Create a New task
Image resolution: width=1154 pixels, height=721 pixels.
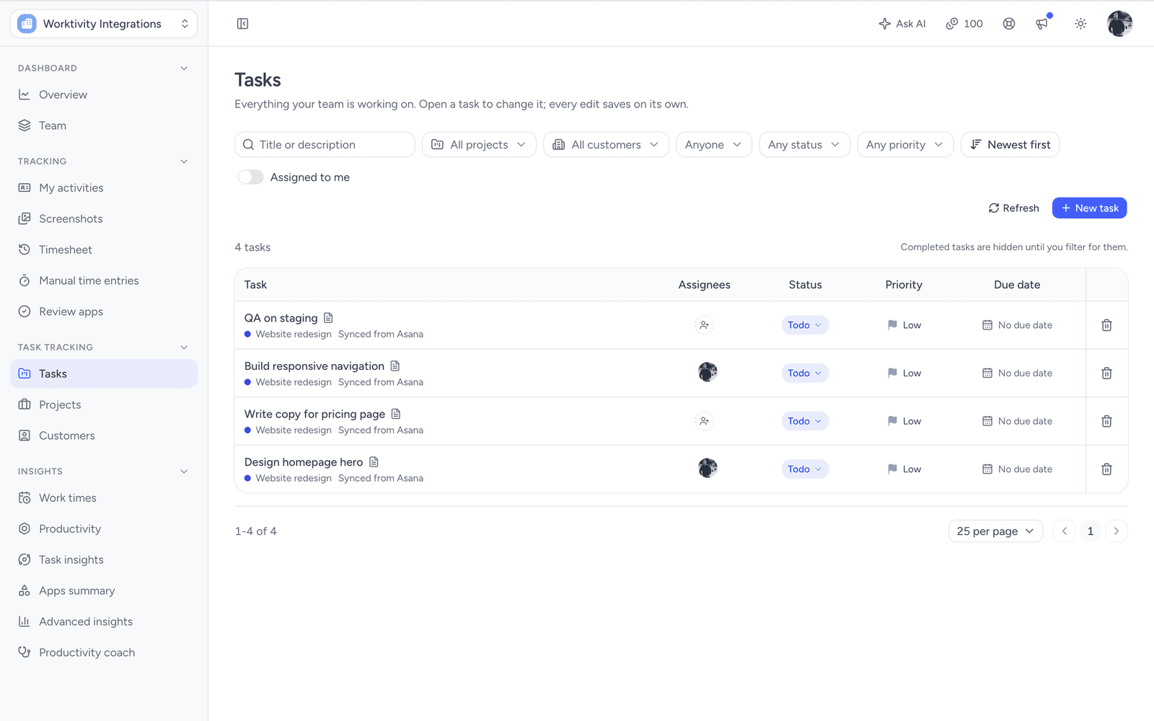tap(1089, 208)
